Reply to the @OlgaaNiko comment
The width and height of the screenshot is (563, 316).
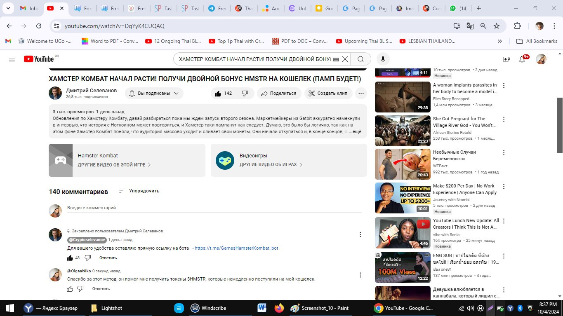(101, 289)
